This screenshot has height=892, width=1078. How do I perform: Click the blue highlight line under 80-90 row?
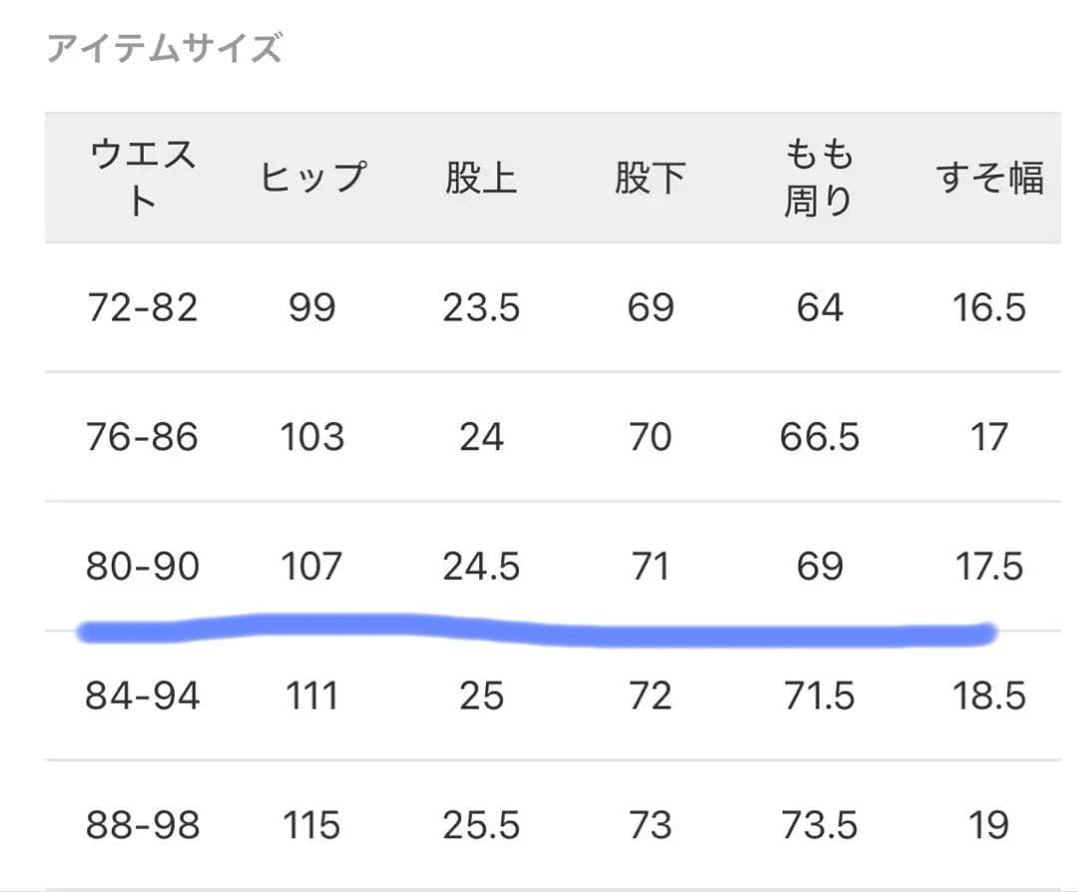pyautogui.click(x=539, y=632)
